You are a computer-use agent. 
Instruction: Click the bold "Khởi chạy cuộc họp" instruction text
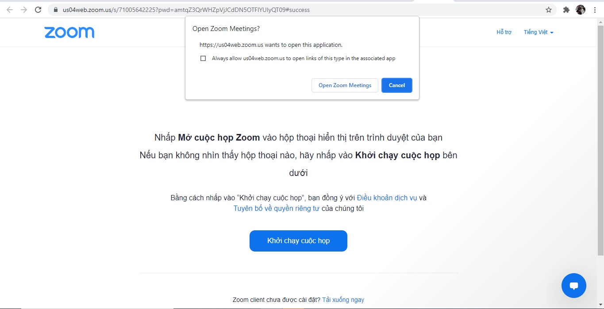click(397, 155)
